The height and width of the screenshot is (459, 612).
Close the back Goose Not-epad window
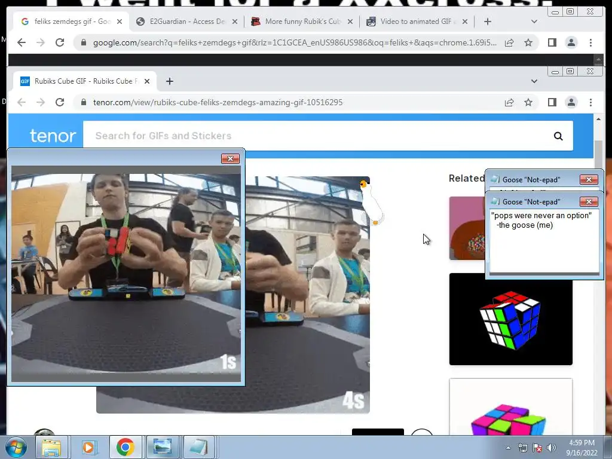point(589,179)
